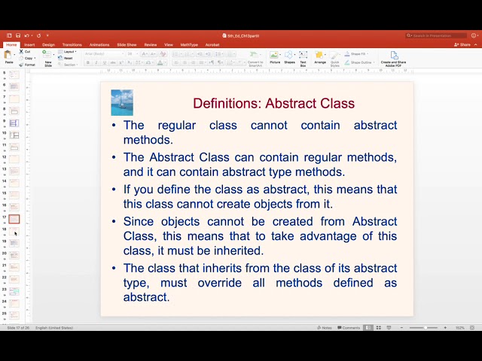482x361 pixels.
Task: Toggle Superscript formatting
Action: coord(122,62)
